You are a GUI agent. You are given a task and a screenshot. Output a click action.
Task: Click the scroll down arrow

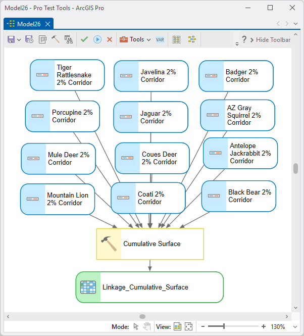295,308
